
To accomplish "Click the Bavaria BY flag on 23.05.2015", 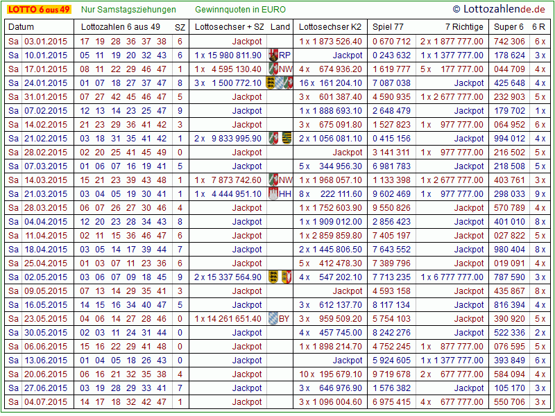I will click(273, 318).
